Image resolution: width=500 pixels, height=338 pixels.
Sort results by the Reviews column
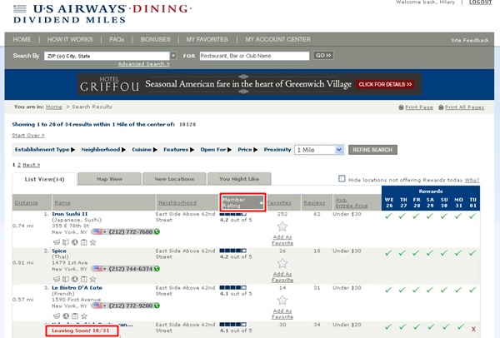click(314, 203)
